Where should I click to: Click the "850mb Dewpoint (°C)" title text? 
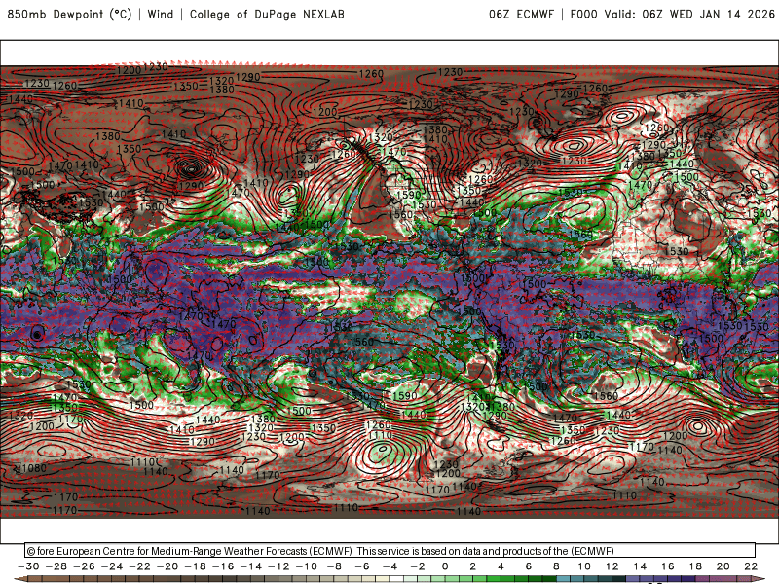[x=69, y=14]
